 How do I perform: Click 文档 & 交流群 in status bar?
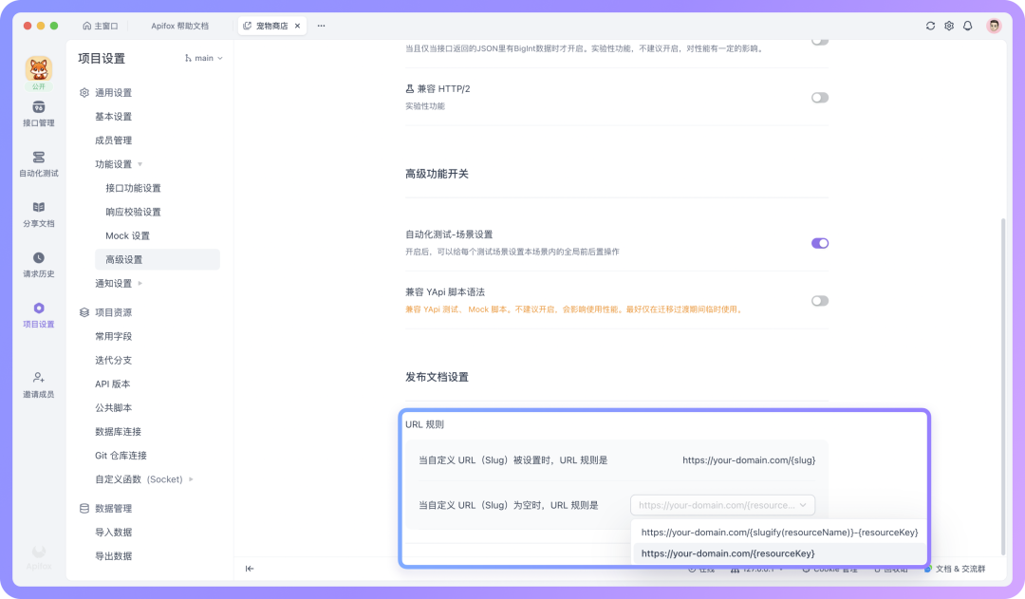[x=960, y=569]
